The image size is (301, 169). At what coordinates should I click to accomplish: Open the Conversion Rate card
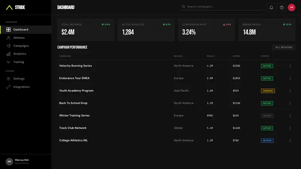(x=207, y=30)
